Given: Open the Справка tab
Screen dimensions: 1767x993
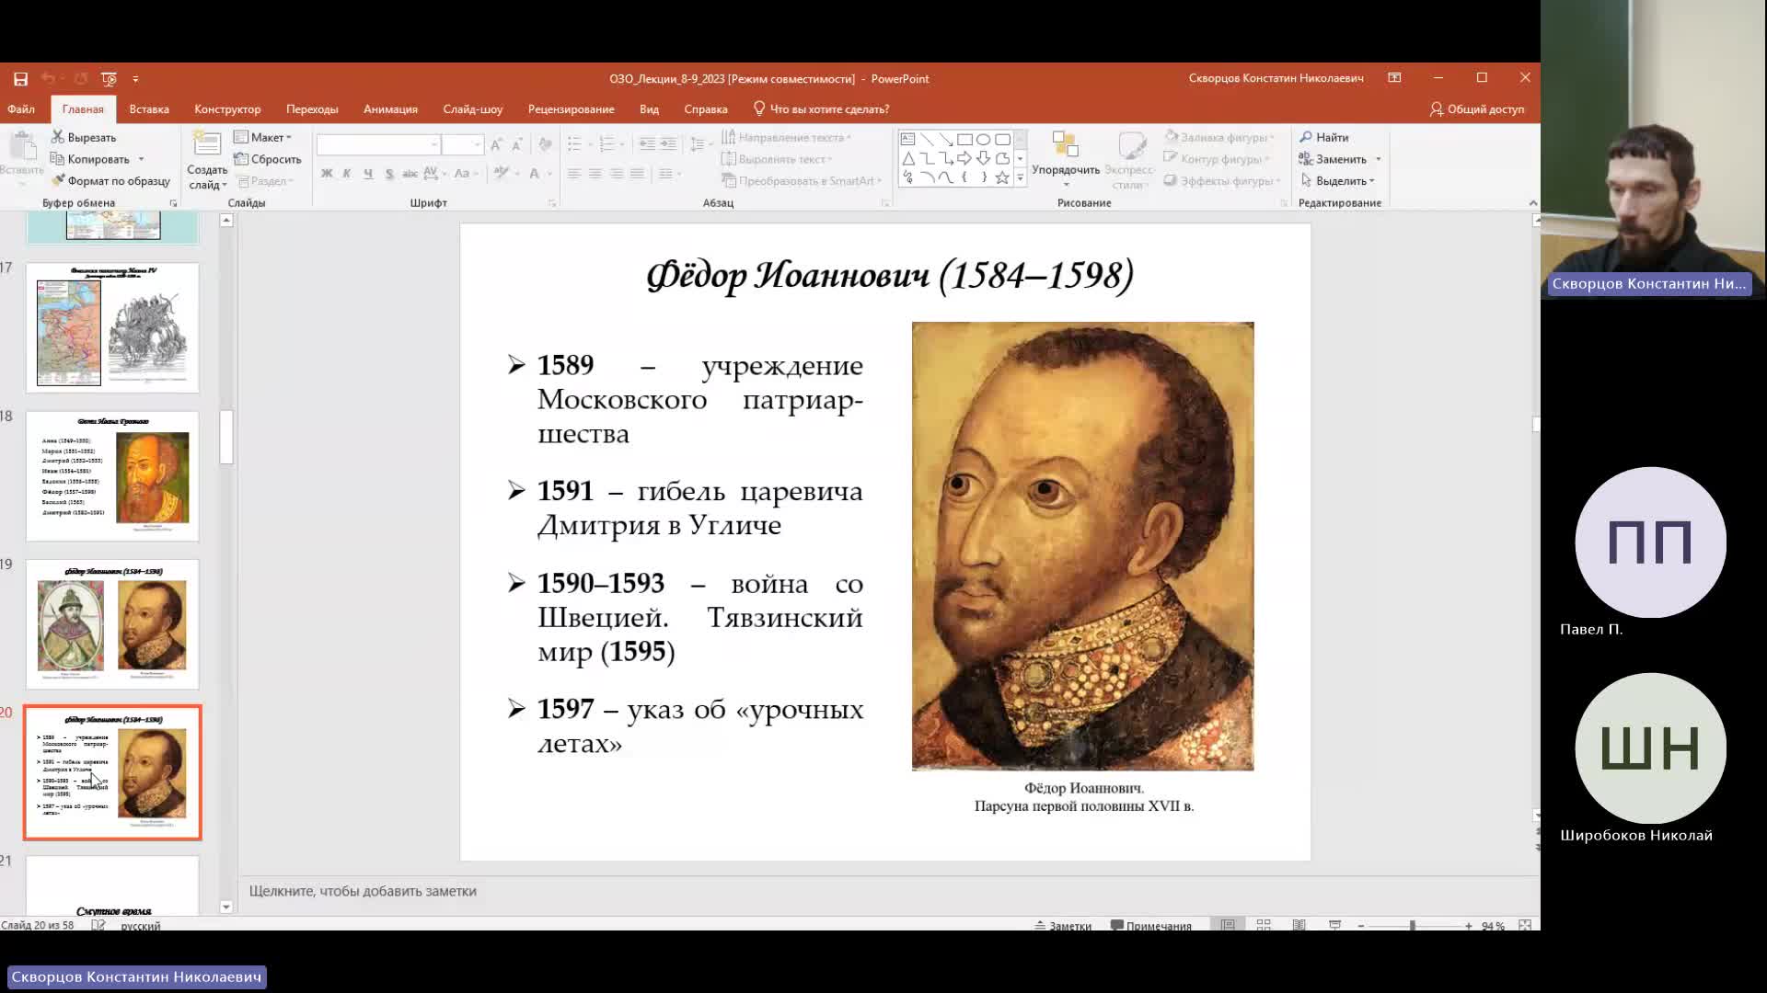Looking at the screenshot, I should (x=706, y=109).
